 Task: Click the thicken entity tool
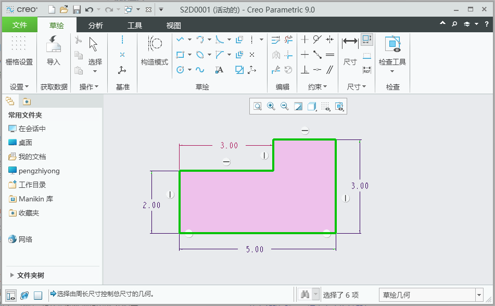pos(239,55)
